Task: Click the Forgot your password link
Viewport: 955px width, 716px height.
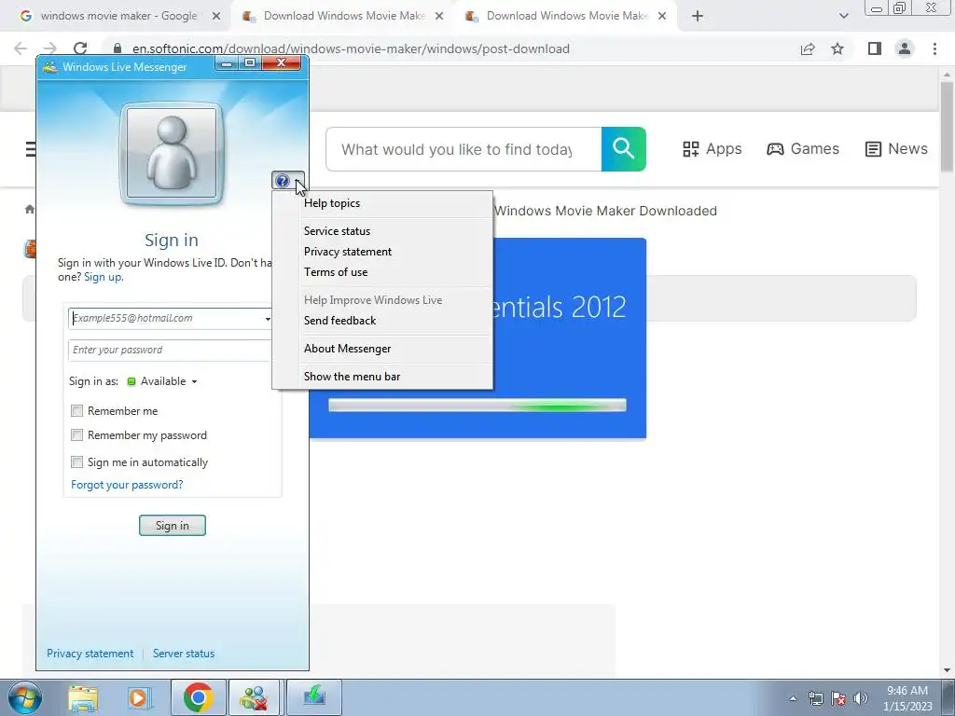Action: coord(127,485)
